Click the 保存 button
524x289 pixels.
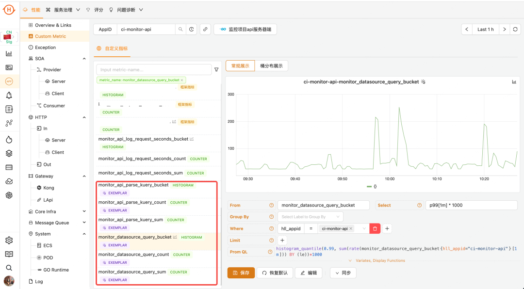point(241,273)
